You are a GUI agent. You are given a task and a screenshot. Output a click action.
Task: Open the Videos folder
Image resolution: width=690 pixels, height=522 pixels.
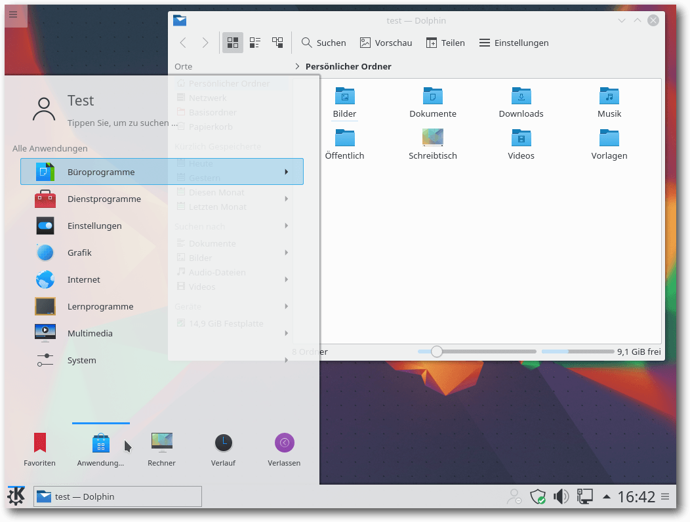pyautogui.click(x=521, y=145)
